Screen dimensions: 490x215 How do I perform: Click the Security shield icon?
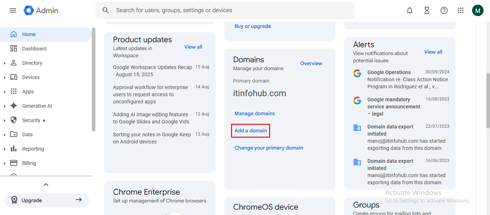tap(14, 120)
